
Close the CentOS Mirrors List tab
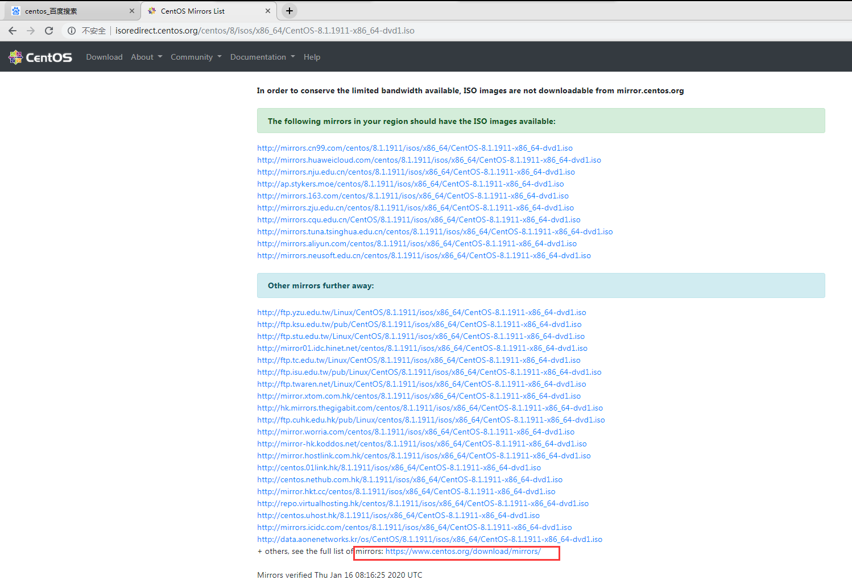coord(268,11)
